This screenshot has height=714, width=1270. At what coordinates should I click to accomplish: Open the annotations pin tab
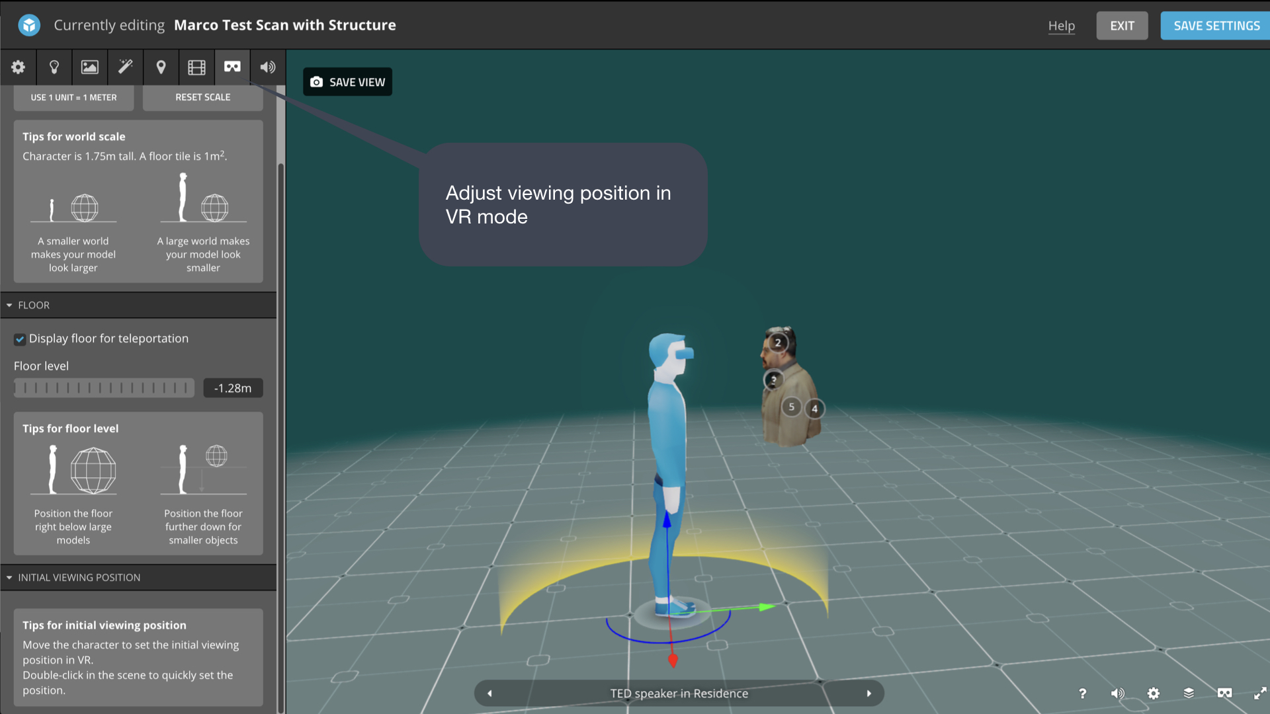point(161,67)
